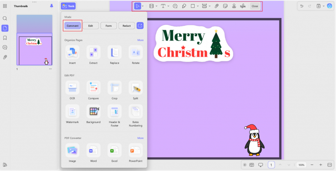This screenshot has height=171, width=336.
Task: Select the Comment mode tab
Action: [x=73, y=26]
